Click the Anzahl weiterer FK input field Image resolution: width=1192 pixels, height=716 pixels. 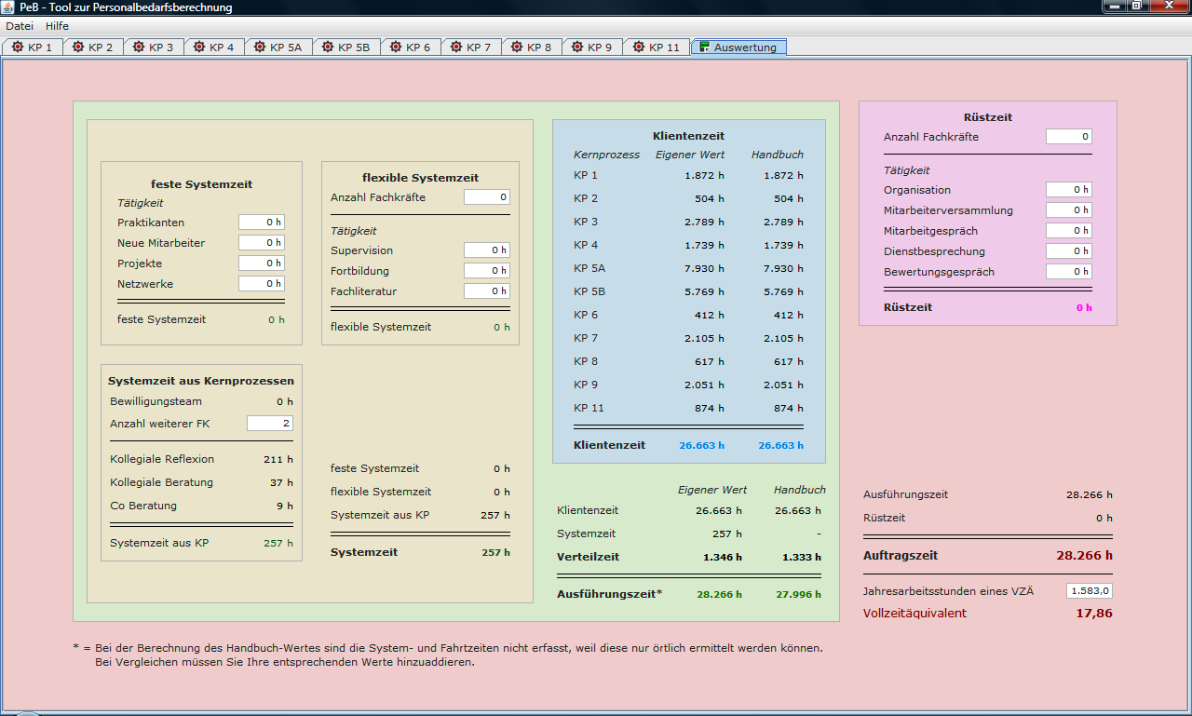(x=269, y=424)
